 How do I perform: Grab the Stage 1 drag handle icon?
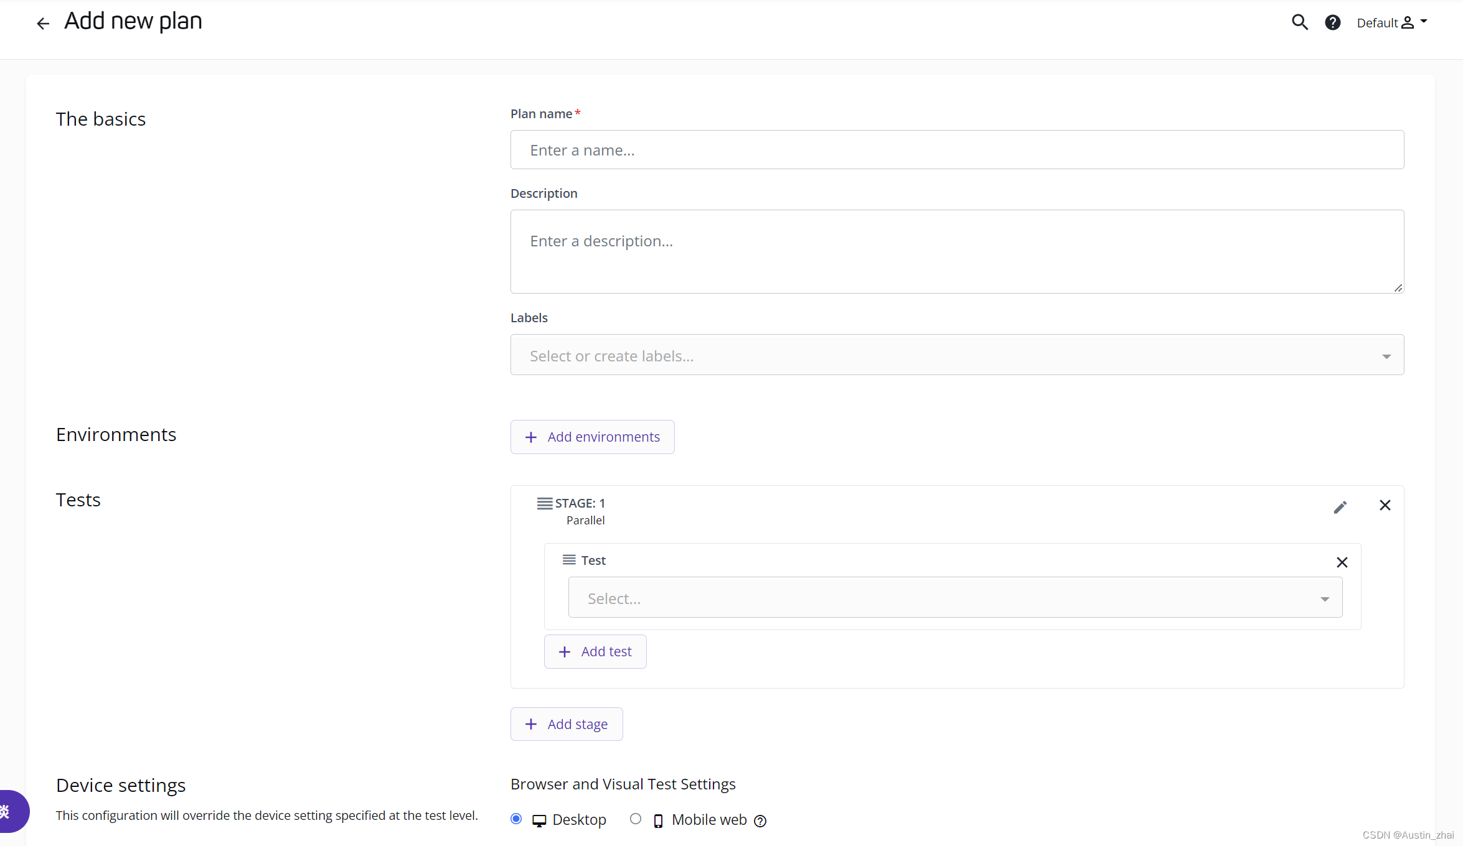pyautogui.click(x=545, y=503)
